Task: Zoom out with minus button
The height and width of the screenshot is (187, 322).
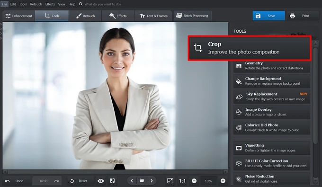Action: tap(194, 181)
